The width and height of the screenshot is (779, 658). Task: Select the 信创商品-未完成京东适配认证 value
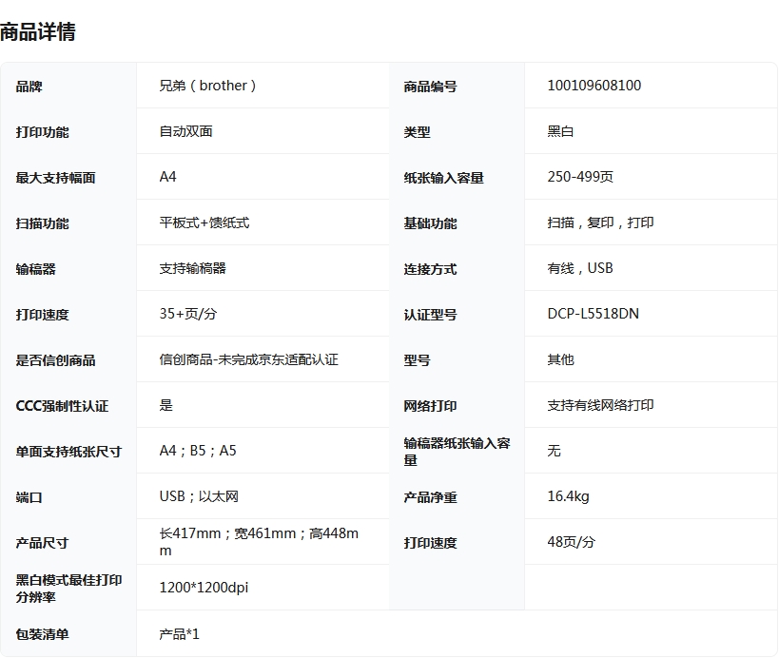[x=249, y=359]
